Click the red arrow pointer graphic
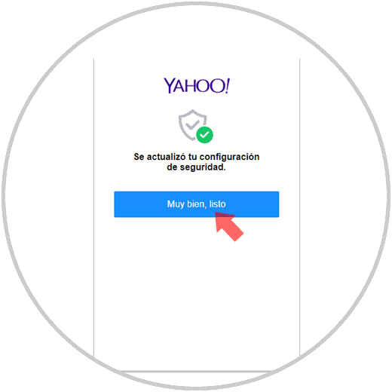Screen dimensions: 392x392 pos(228,226)
